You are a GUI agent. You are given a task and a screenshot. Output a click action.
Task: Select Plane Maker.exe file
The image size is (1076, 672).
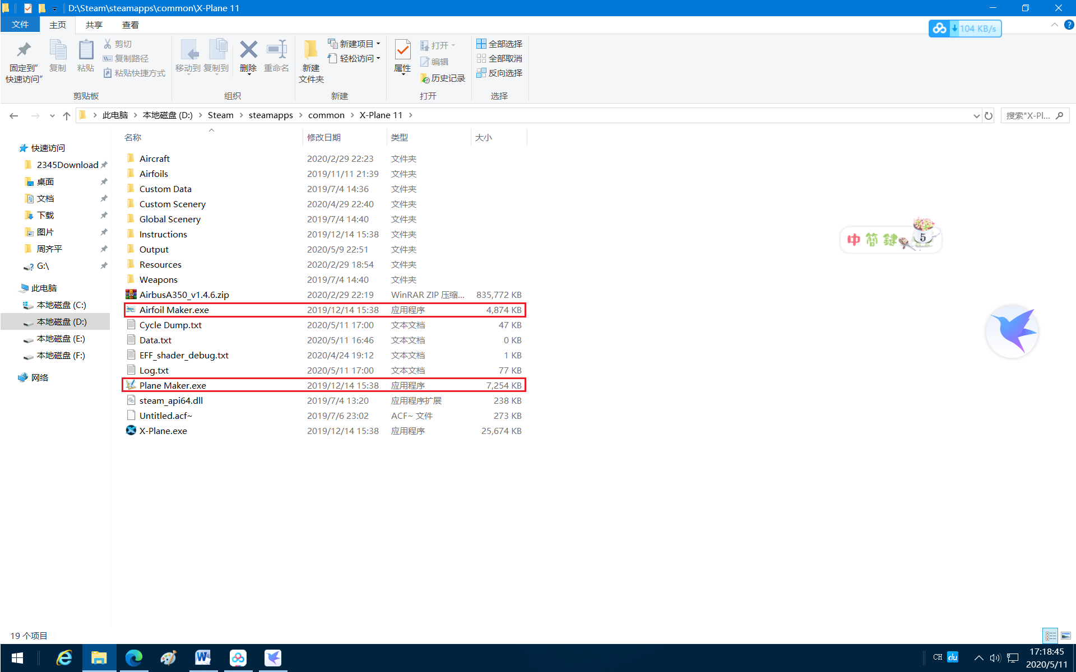click(173, 385)
